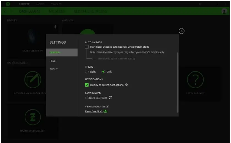231x143 pixels.
Task: Select the Light theme radio button
Action: [x=87, y=72]
